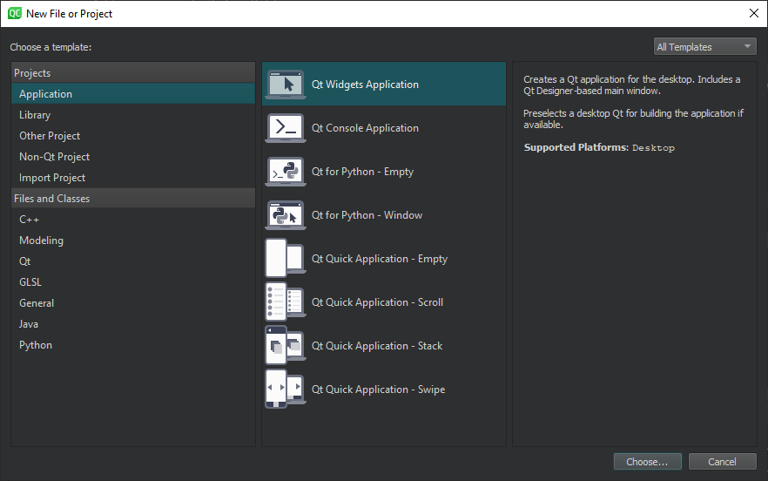Viewport: 768px width, 481px height.
Task: Select the Qt Quick Application - Scroll icon
Action: click(x=286, y=302)
